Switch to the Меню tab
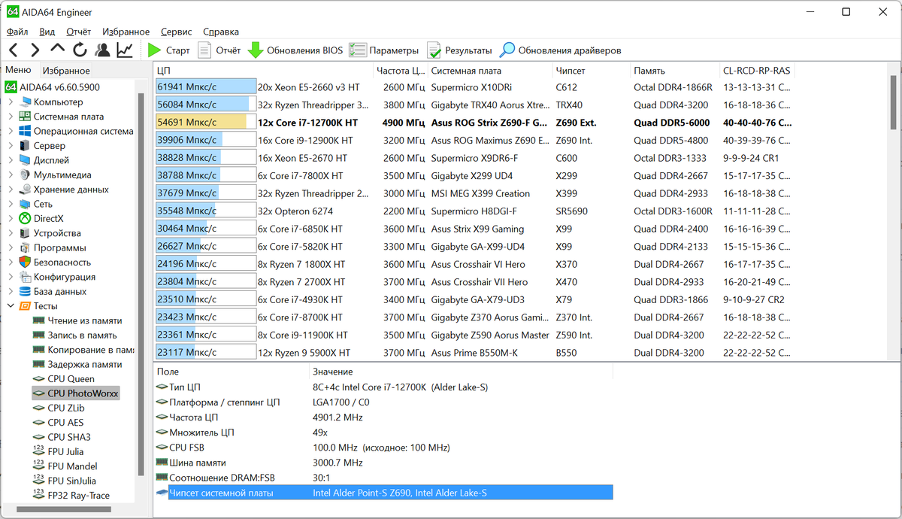902x519 pixels. pyautogui.click(x=19, y=70)
